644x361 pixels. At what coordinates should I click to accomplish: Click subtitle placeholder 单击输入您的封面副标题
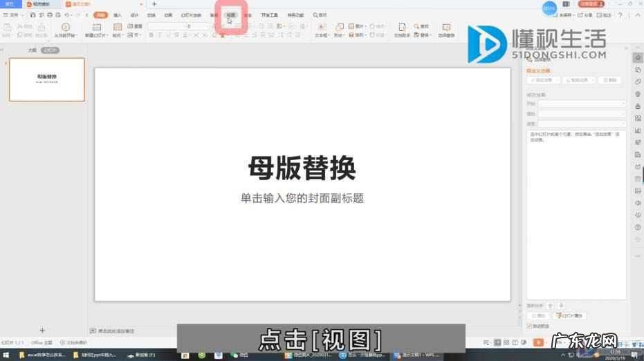(302, 198)
